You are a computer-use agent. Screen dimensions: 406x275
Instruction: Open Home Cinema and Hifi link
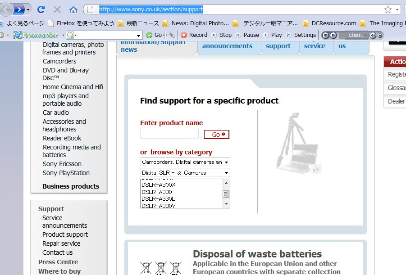tap(73, 87)
